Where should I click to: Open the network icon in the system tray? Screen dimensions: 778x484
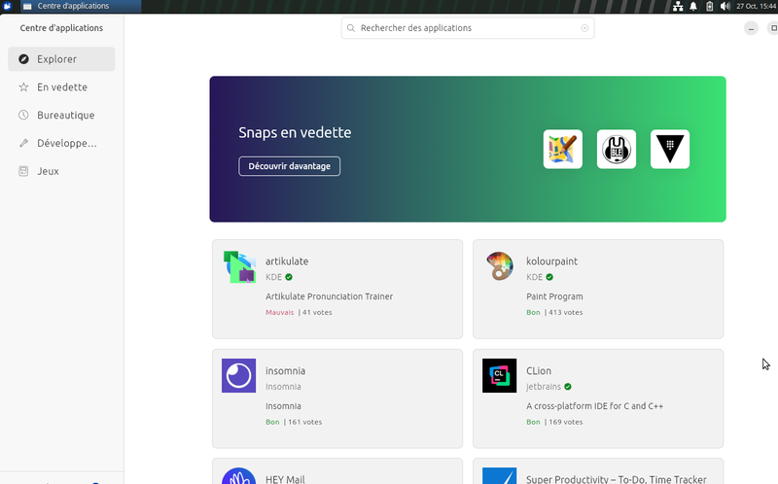tap(678, 6)
